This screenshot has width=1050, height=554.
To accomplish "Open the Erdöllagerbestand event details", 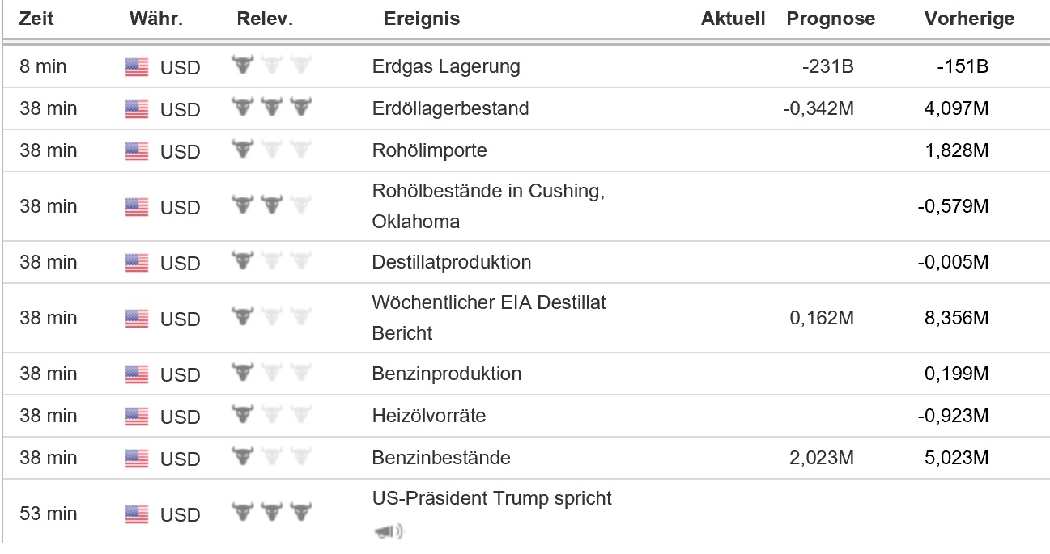I will click(450, 108).
